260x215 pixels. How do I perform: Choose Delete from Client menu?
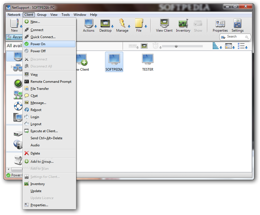(49, 153)
